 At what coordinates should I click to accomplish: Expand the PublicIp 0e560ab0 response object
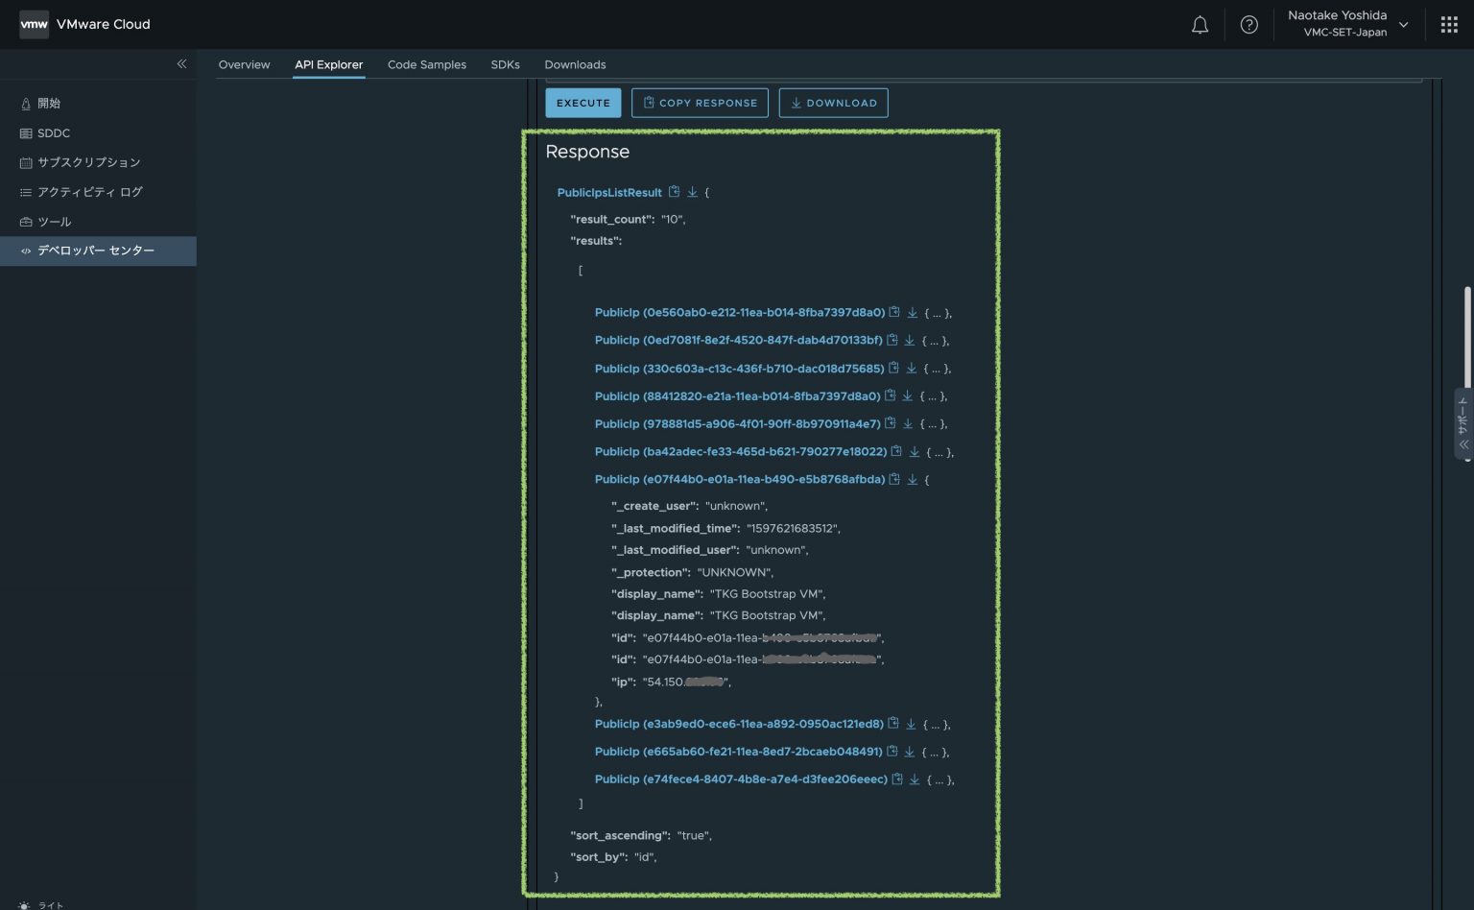(936, 312)
